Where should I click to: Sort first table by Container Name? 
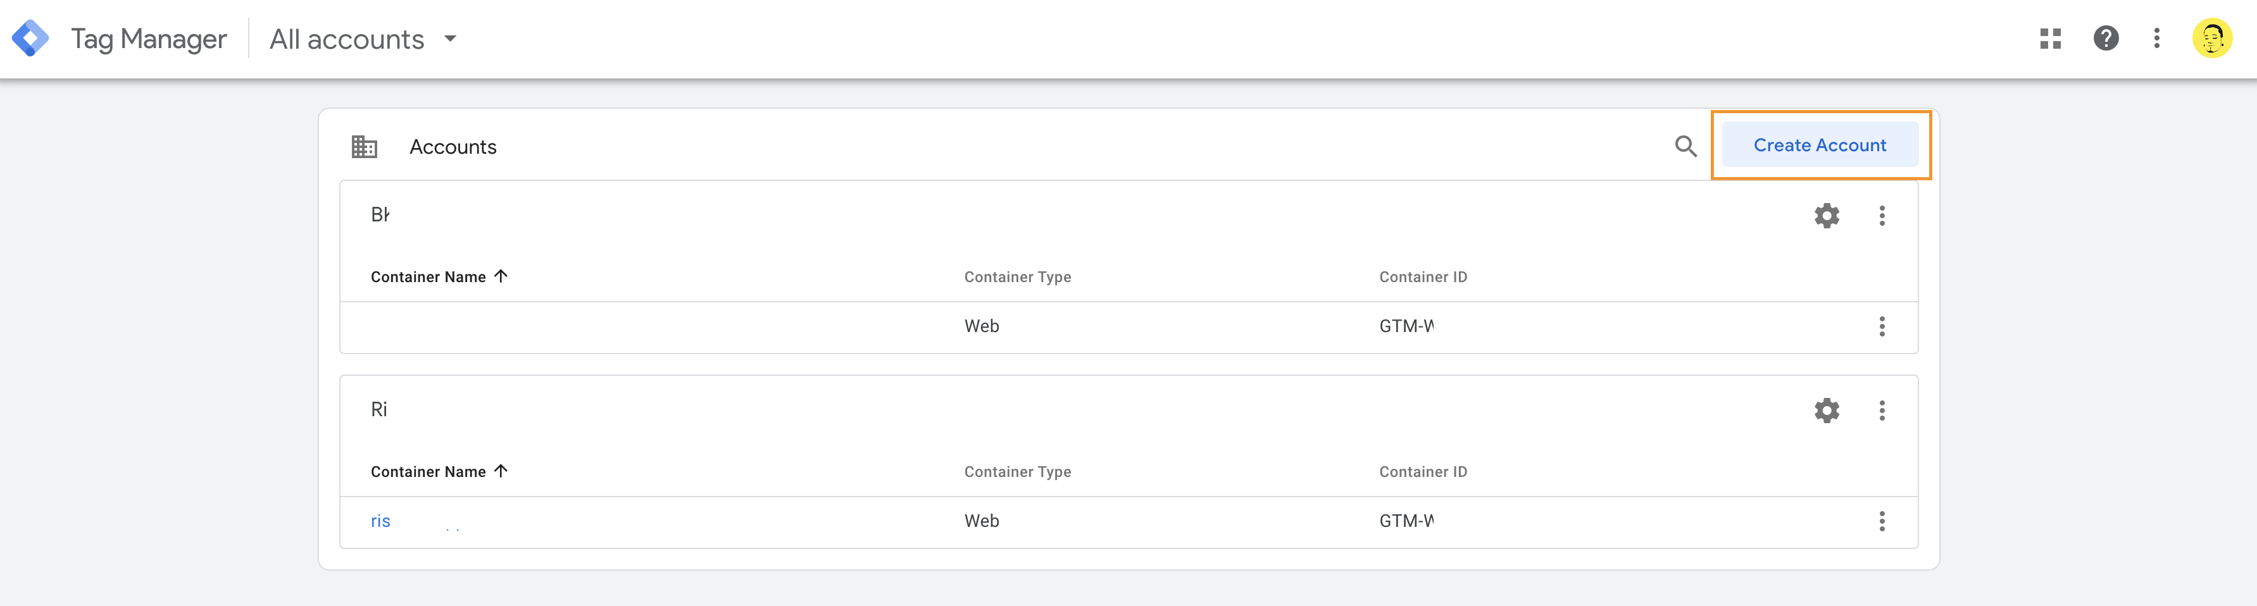point(439,276)
